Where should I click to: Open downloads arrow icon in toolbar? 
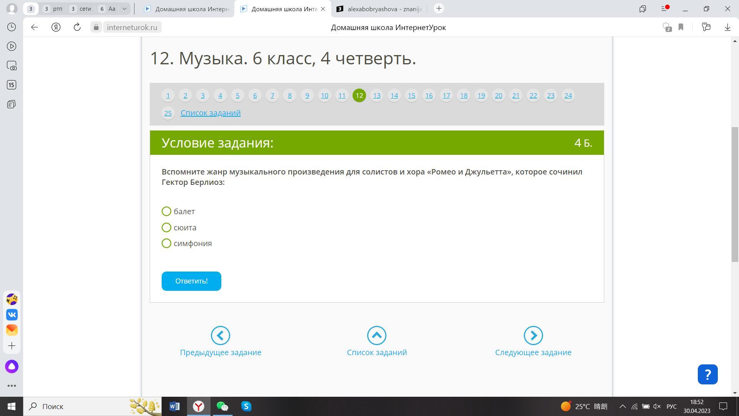[727, 27]
